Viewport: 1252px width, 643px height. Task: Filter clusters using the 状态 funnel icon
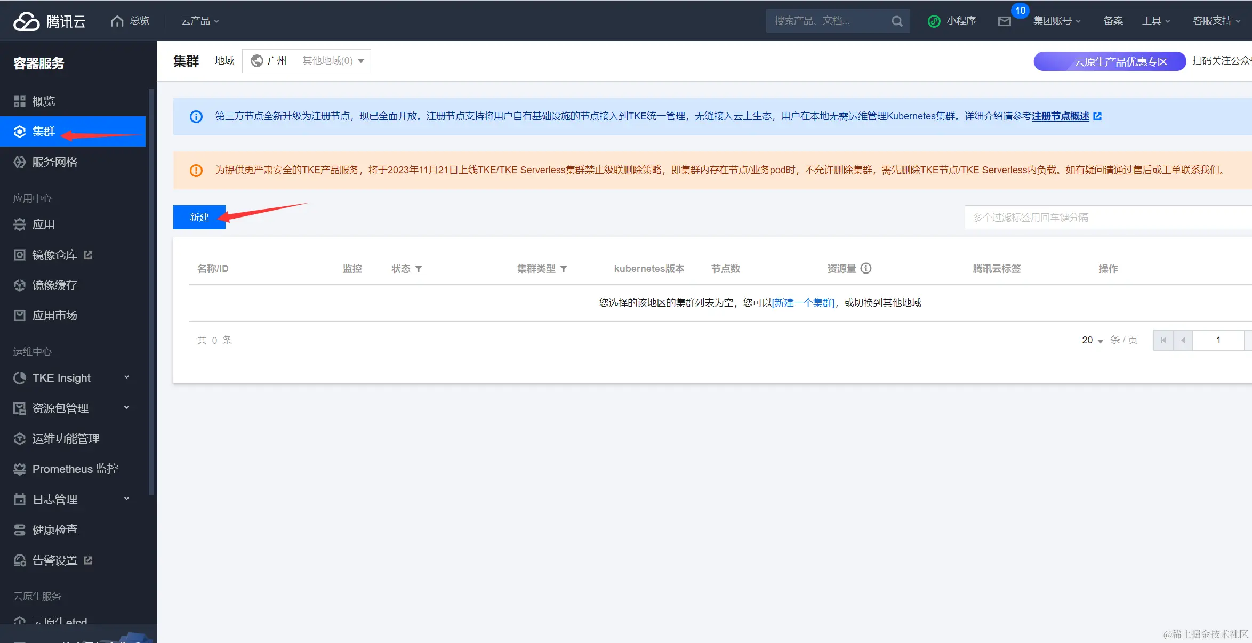[x=419, y=269]
